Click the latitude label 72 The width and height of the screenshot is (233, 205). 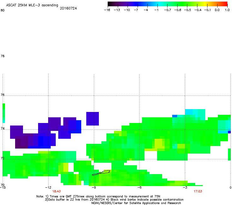tap(3, 158)
